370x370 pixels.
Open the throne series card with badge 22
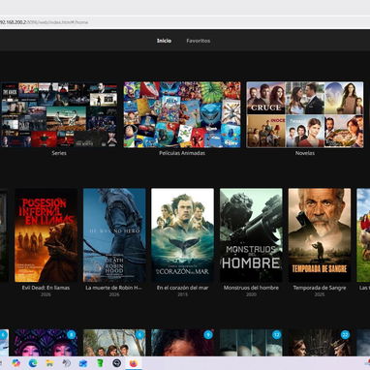click(x=320, y=343)
